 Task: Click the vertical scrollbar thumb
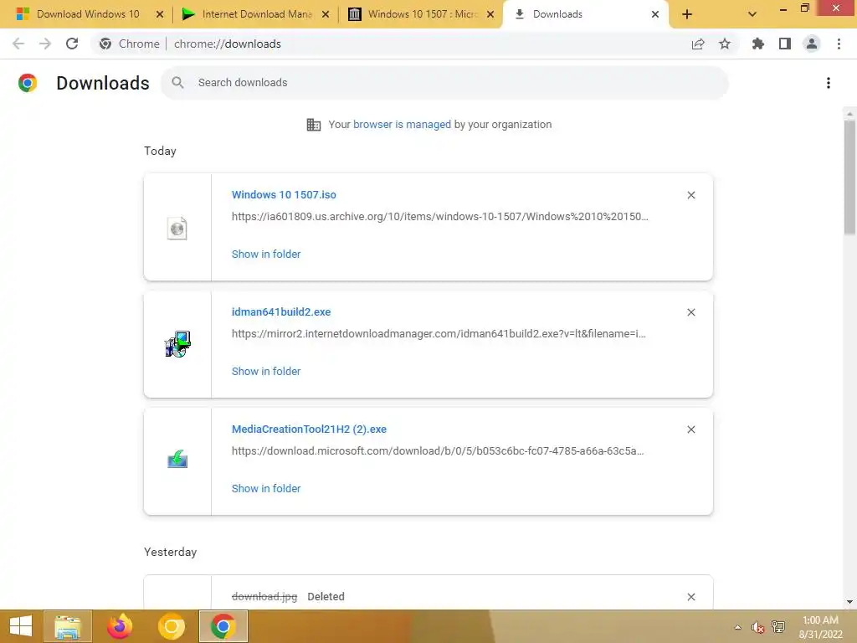point(849,177)
